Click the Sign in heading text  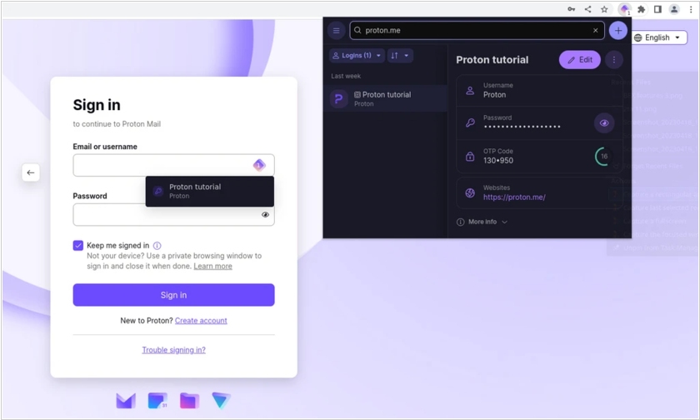97,105
